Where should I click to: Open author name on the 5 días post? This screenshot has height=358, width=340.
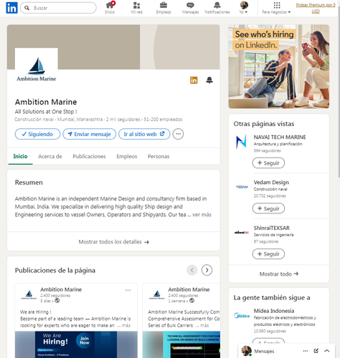click(x=61, y=289)
